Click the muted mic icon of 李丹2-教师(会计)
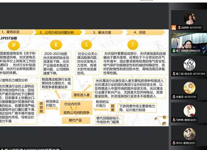The width and height of the screenshot is (207, 150). click(x=173, y=143)
